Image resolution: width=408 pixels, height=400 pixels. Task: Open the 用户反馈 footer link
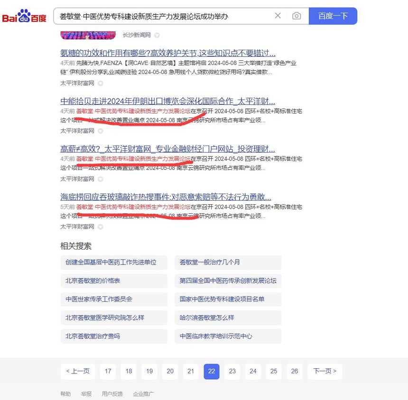point(112,394)
